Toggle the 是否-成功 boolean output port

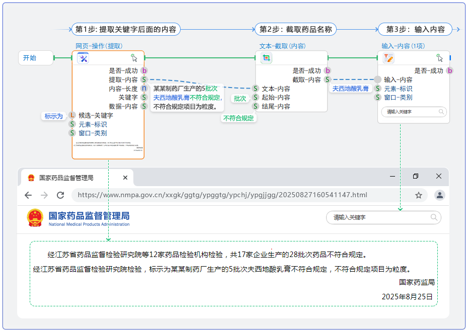click(145, 71)
